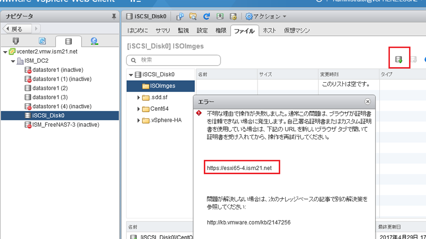Screen dimensions: 426x239
Task: Close the error dialog
Action: click(367, 101)
